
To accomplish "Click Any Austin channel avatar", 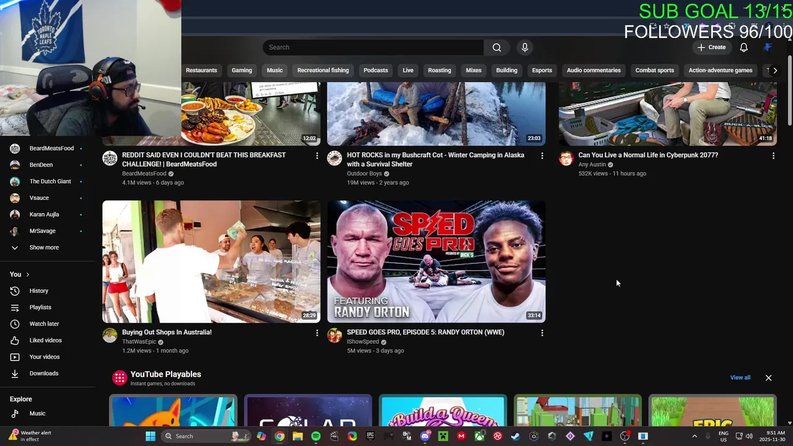I will coord(566,159).
